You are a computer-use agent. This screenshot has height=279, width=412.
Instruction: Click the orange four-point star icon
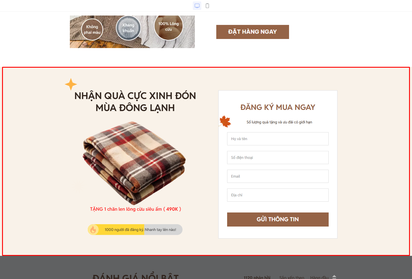pos(71,84)
